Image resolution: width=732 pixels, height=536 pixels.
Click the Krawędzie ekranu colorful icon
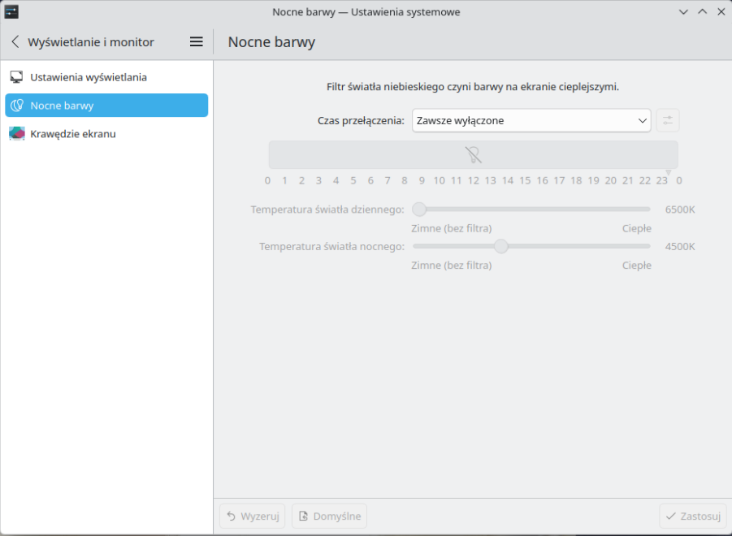pos(16,133)
